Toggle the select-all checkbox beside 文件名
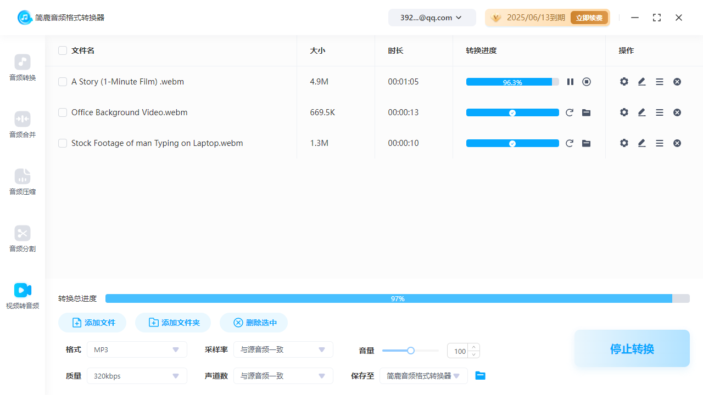This screenshot has width=703, height=395. pos(63,50)
